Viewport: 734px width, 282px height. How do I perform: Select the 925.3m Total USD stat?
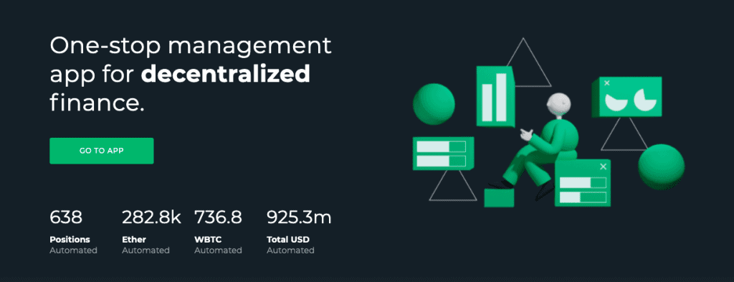pos(299,232)
